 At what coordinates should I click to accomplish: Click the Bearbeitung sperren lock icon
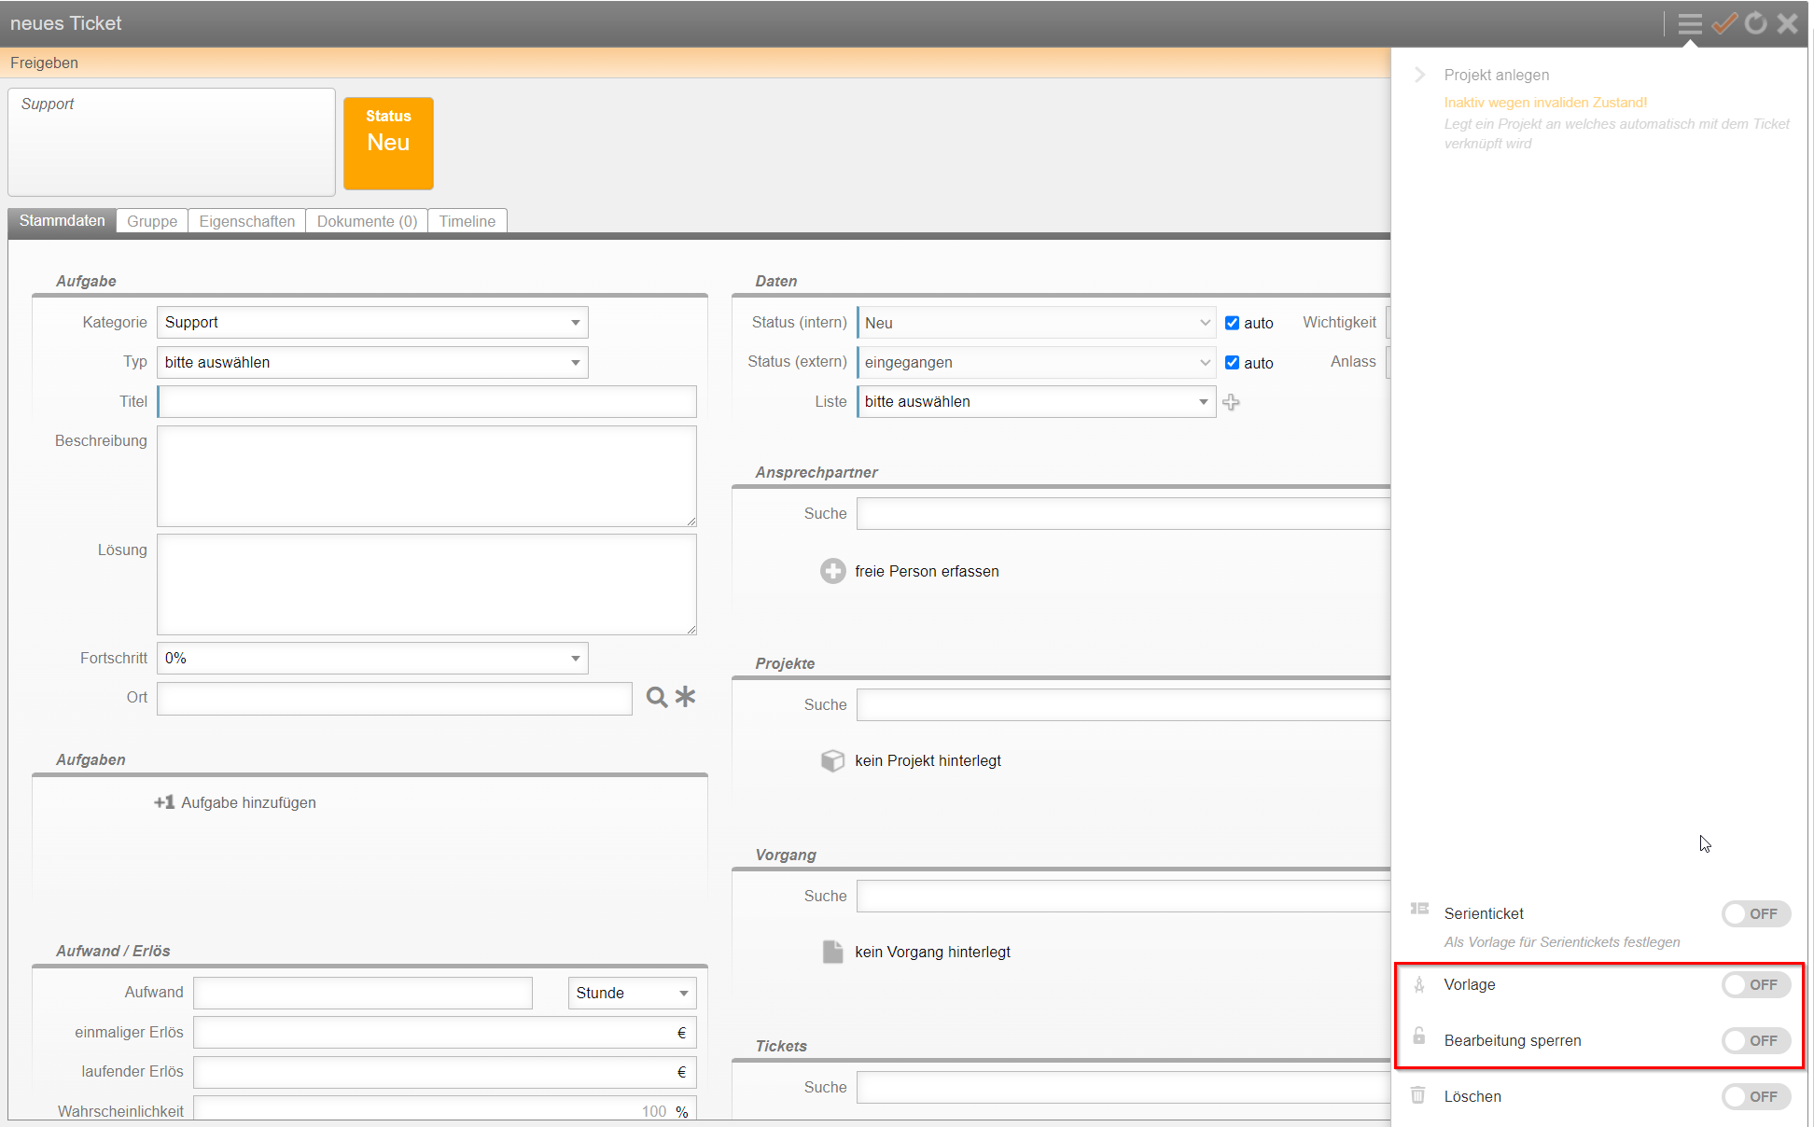point(1419,1036)
